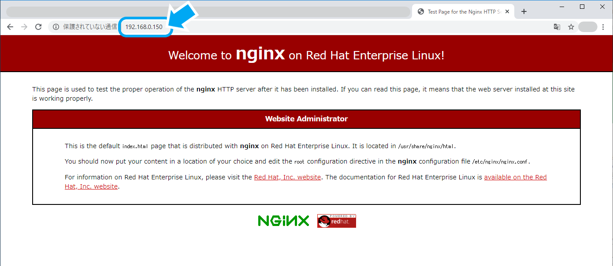Click the Powered by Red Hat badge
This screenshot has height=266, width=613.
[337, 221]
